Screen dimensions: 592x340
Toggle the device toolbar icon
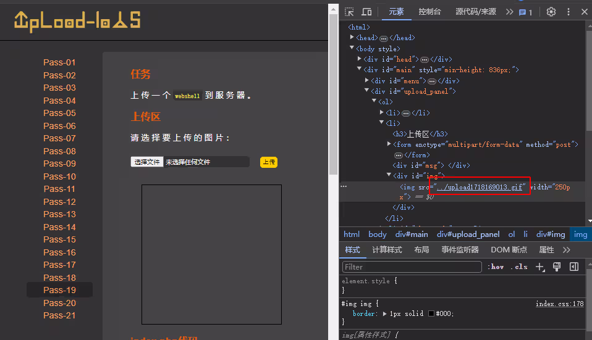[x=366, y=12]
